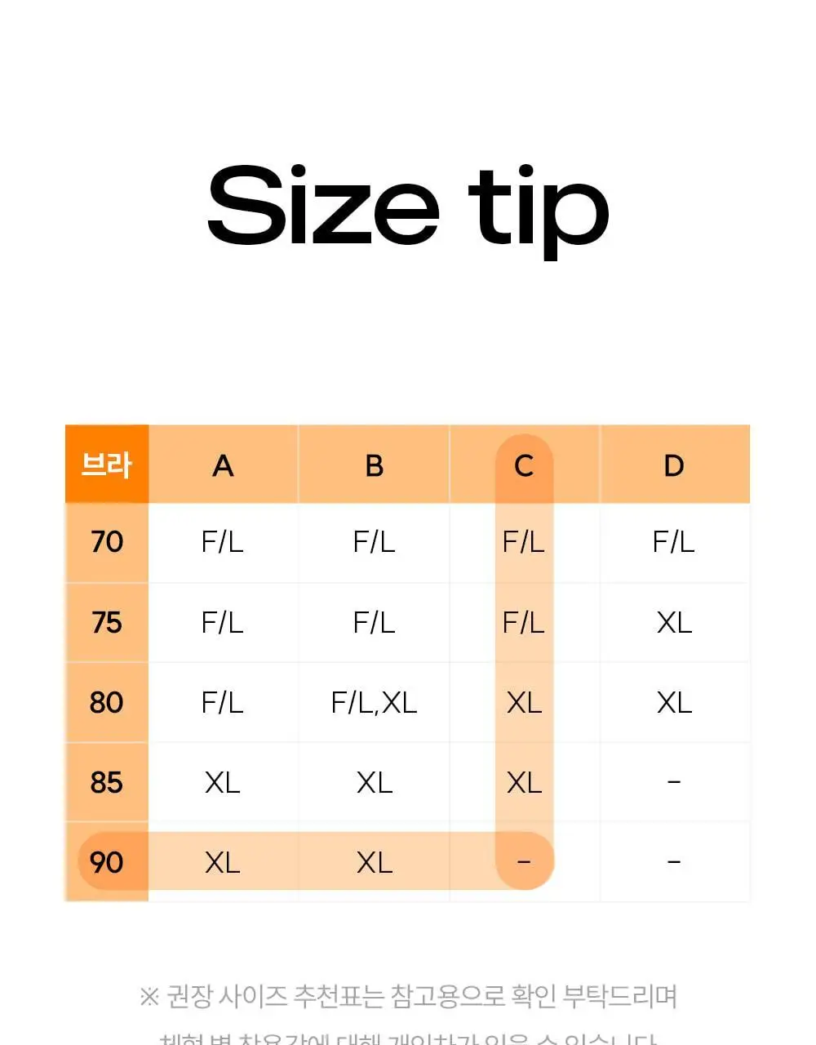Viewport: 816px width, 1045px height.
Task: Select the B cup column header
Action: pyautogui.click(x=374, y=465)
